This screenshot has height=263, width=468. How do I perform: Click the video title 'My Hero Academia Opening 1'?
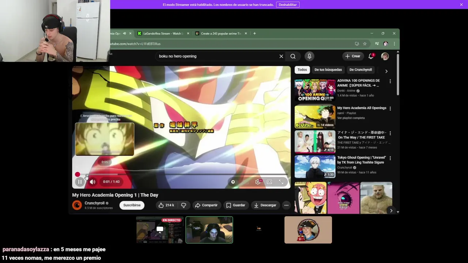(x=115, y=195)
